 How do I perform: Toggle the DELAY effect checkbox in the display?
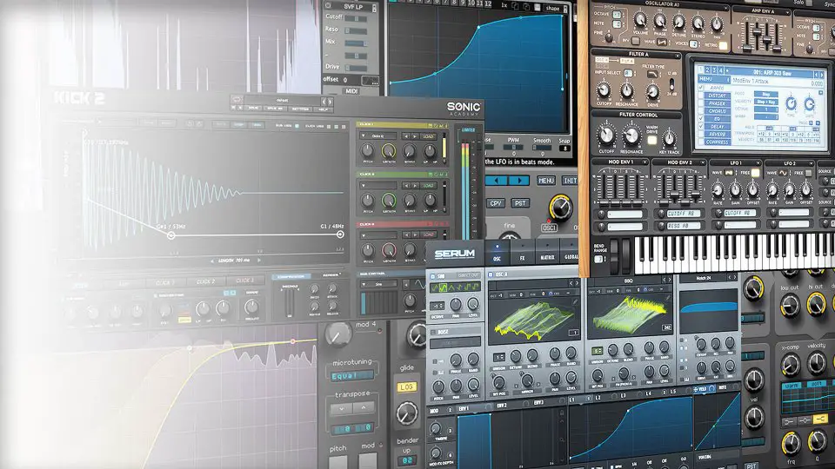click(x=701, y=127)
